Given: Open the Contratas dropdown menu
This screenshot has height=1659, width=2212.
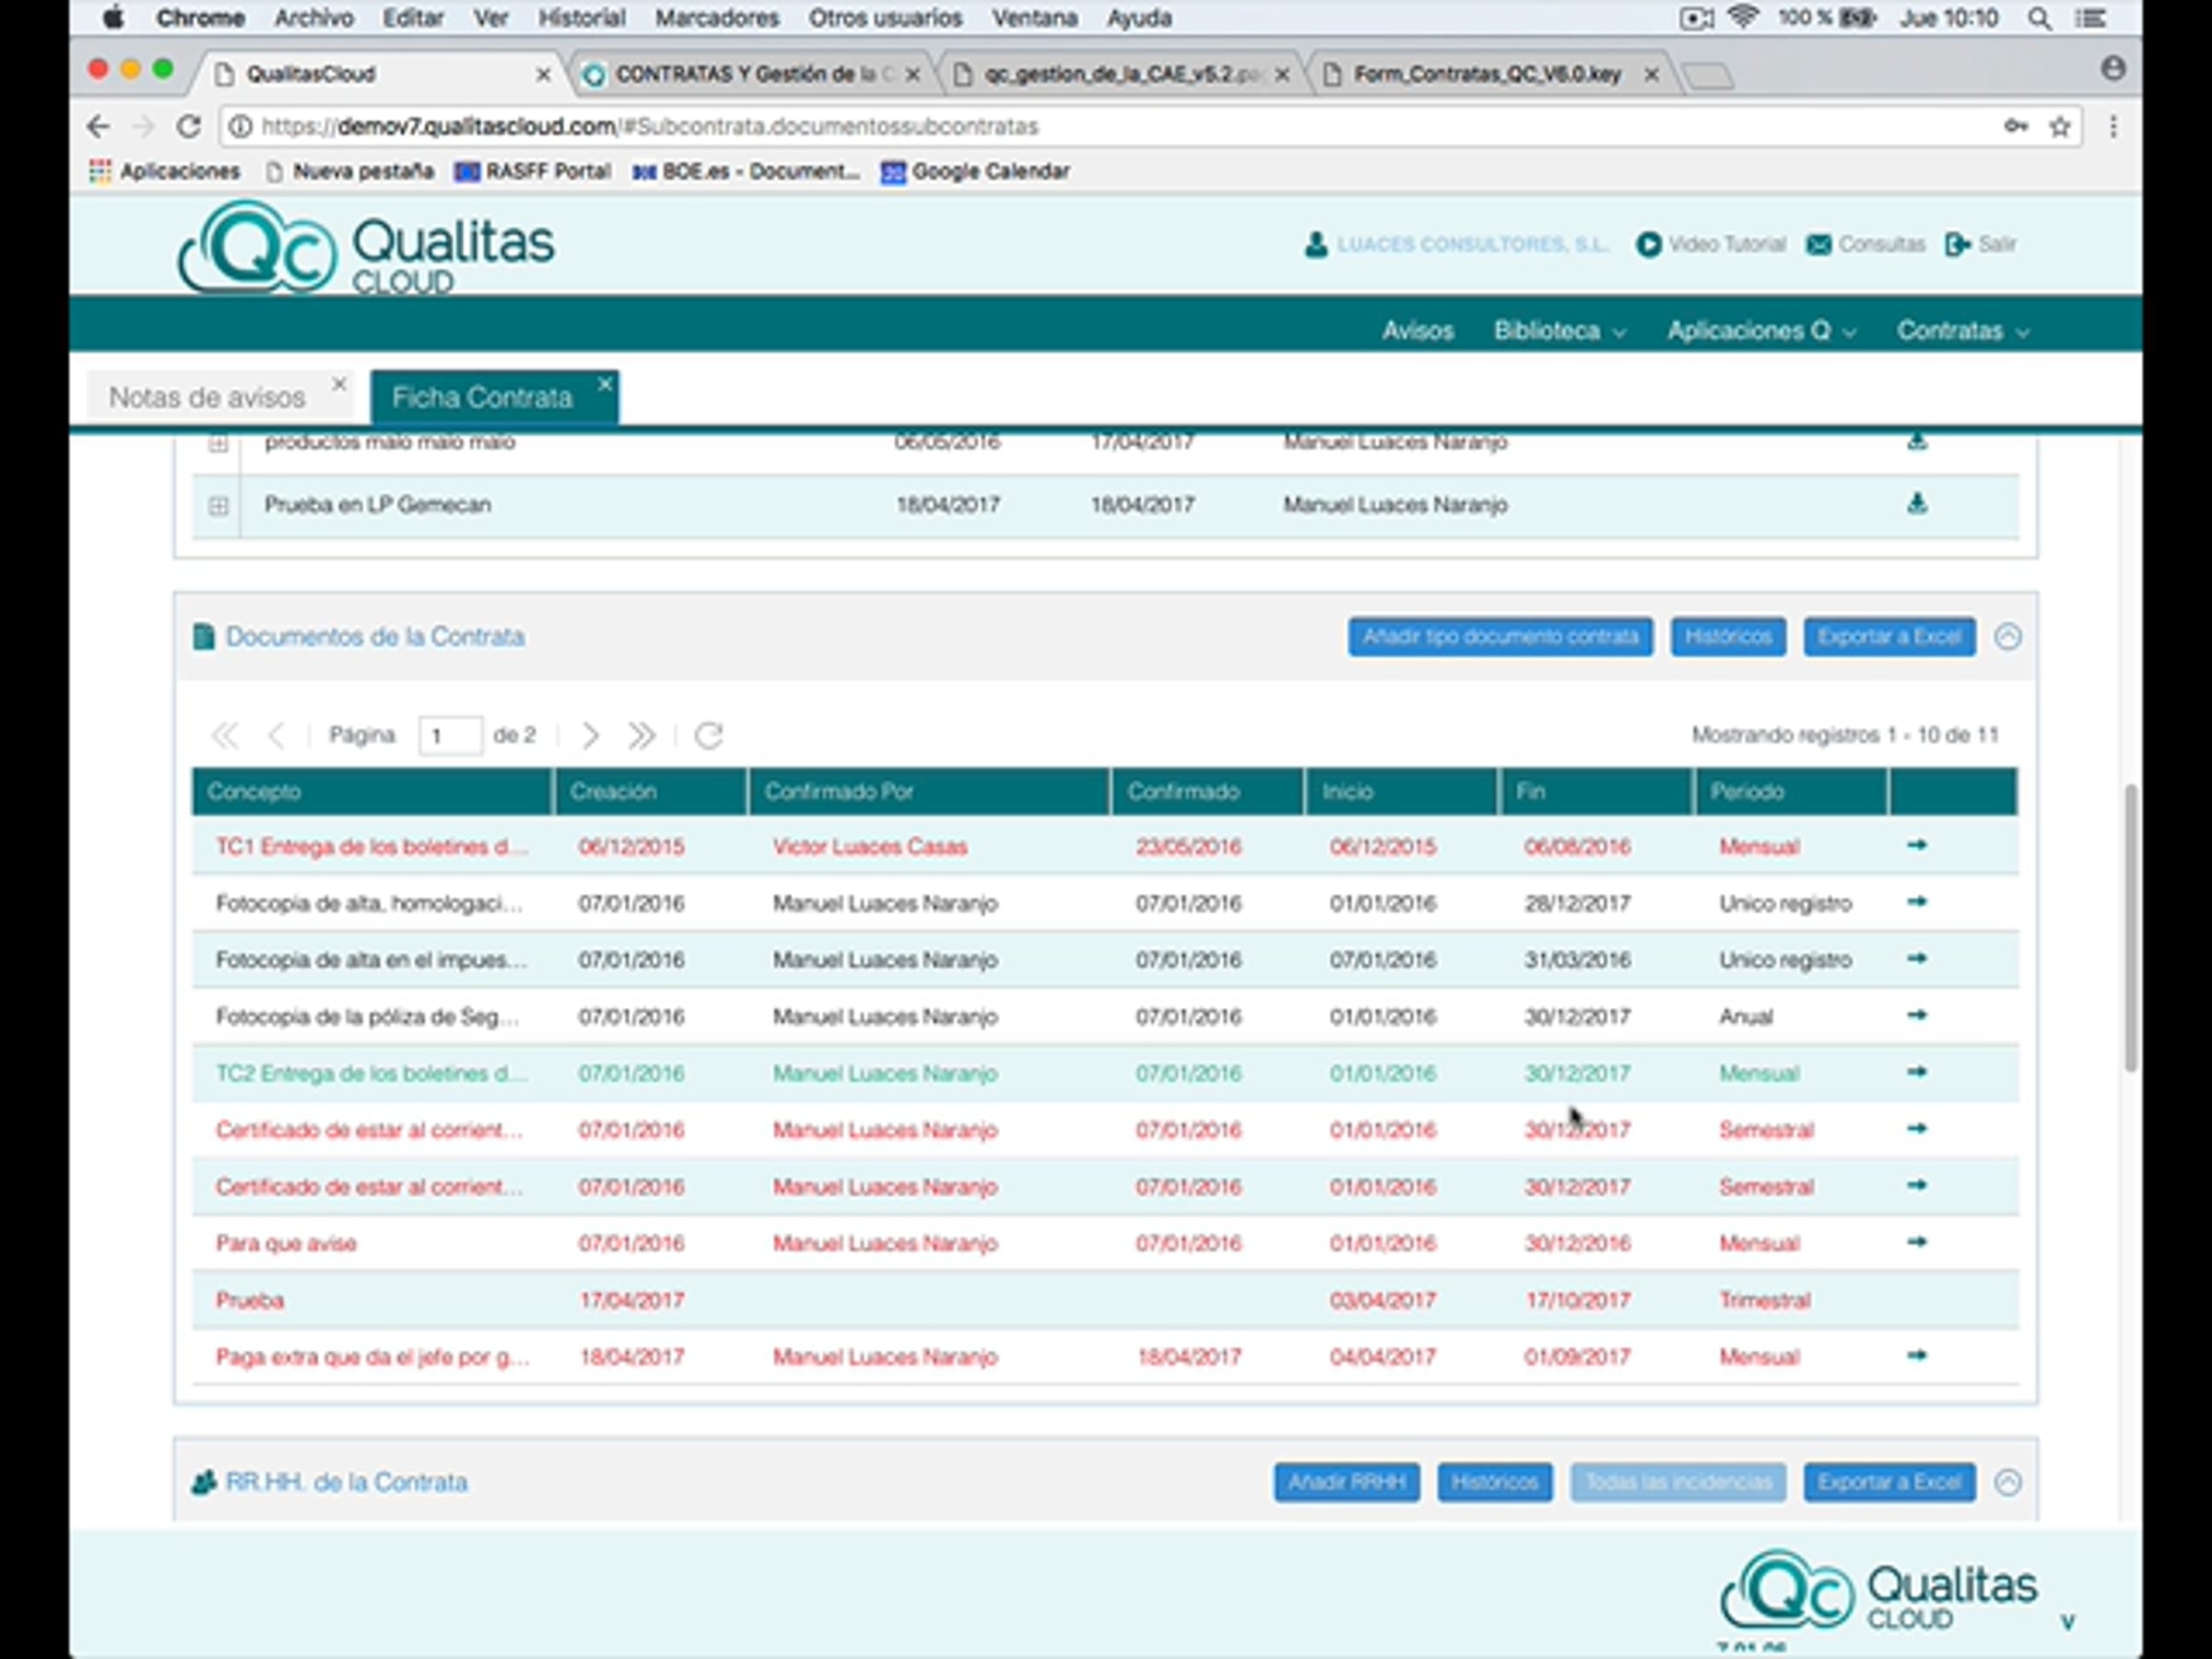Looking at the screenshot, I should (1963, 331).
